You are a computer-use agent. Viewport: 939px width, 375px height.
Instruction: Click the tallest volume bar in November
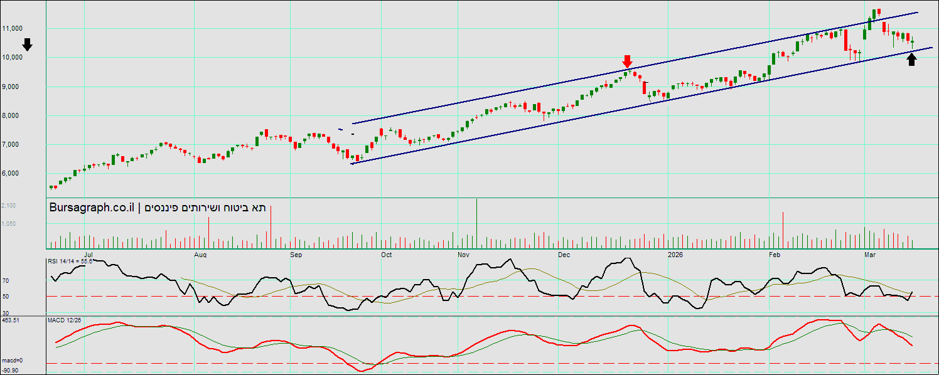click(x=477, y=223)
